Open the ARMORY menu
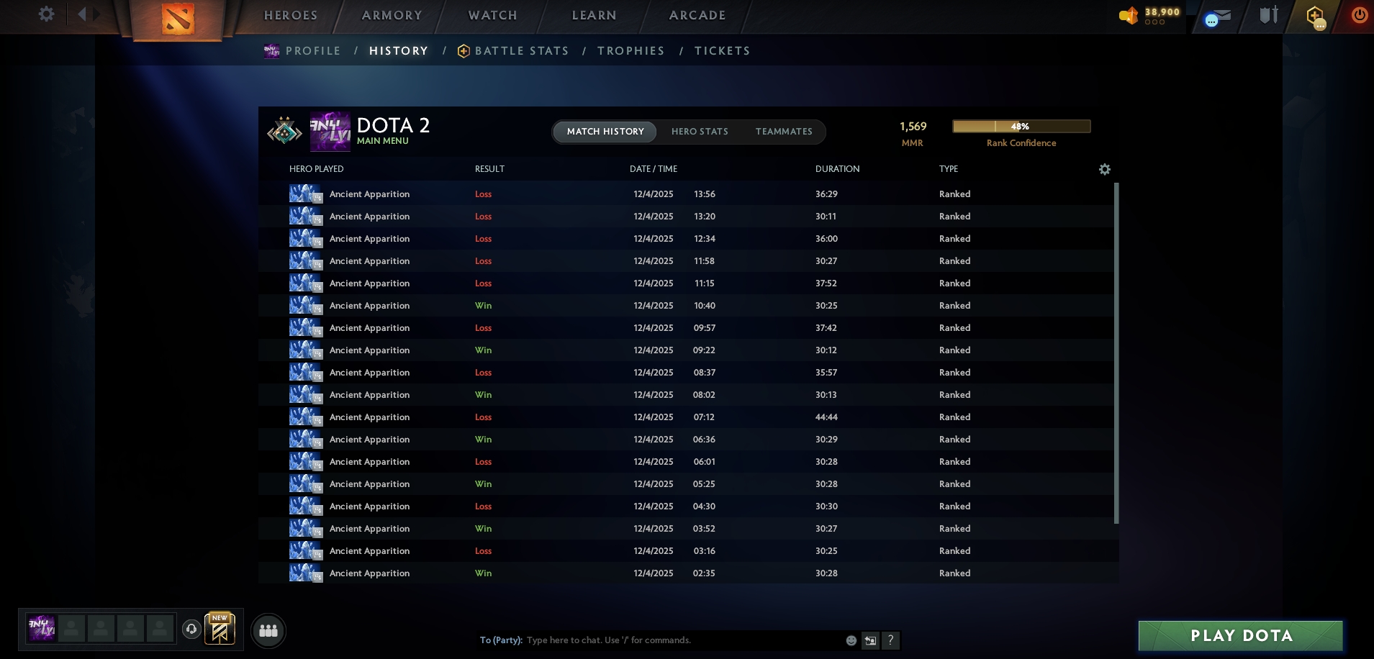 coord(392,15)
